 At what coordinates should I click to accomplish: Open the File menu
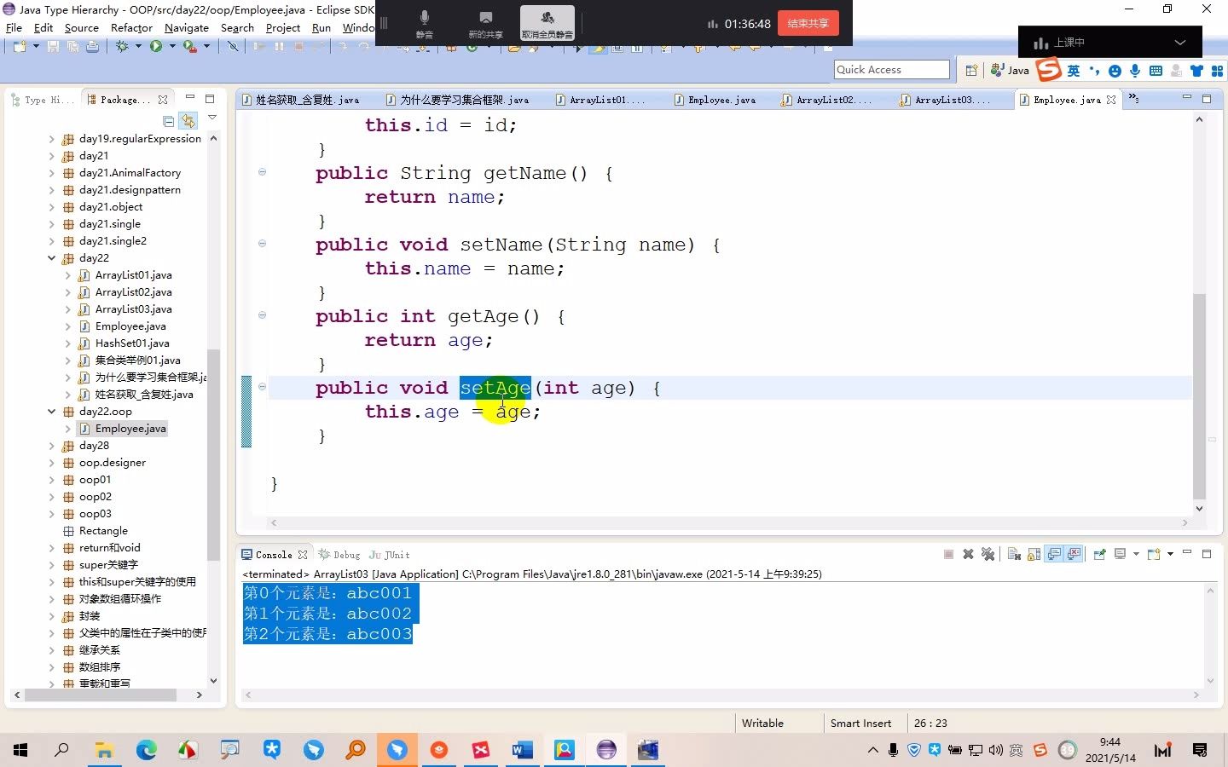14,27
